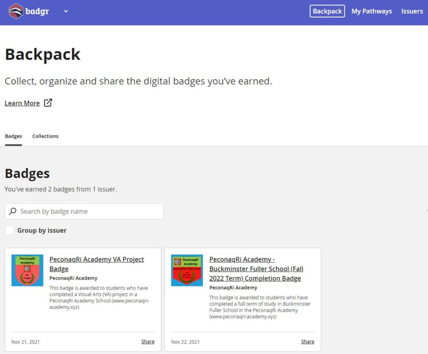Click the Backpack page heading

tap(43, 54)
